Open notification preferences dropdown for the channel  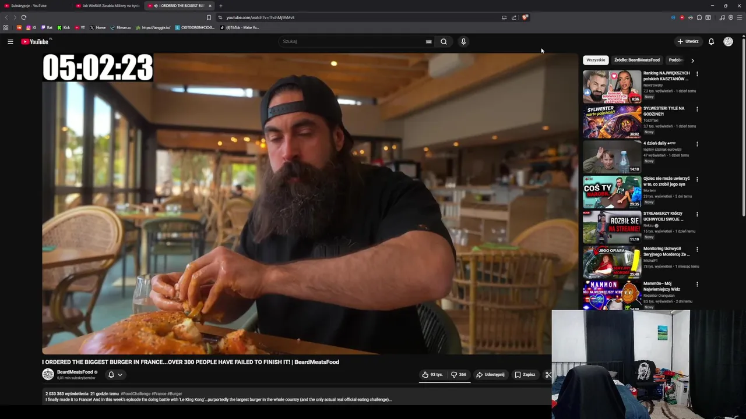click(115, 375)
